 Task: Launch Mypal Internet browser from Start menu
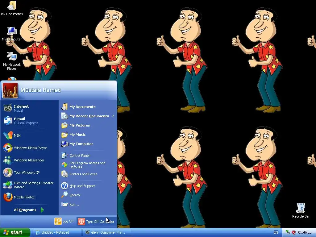tap(29, 108)
